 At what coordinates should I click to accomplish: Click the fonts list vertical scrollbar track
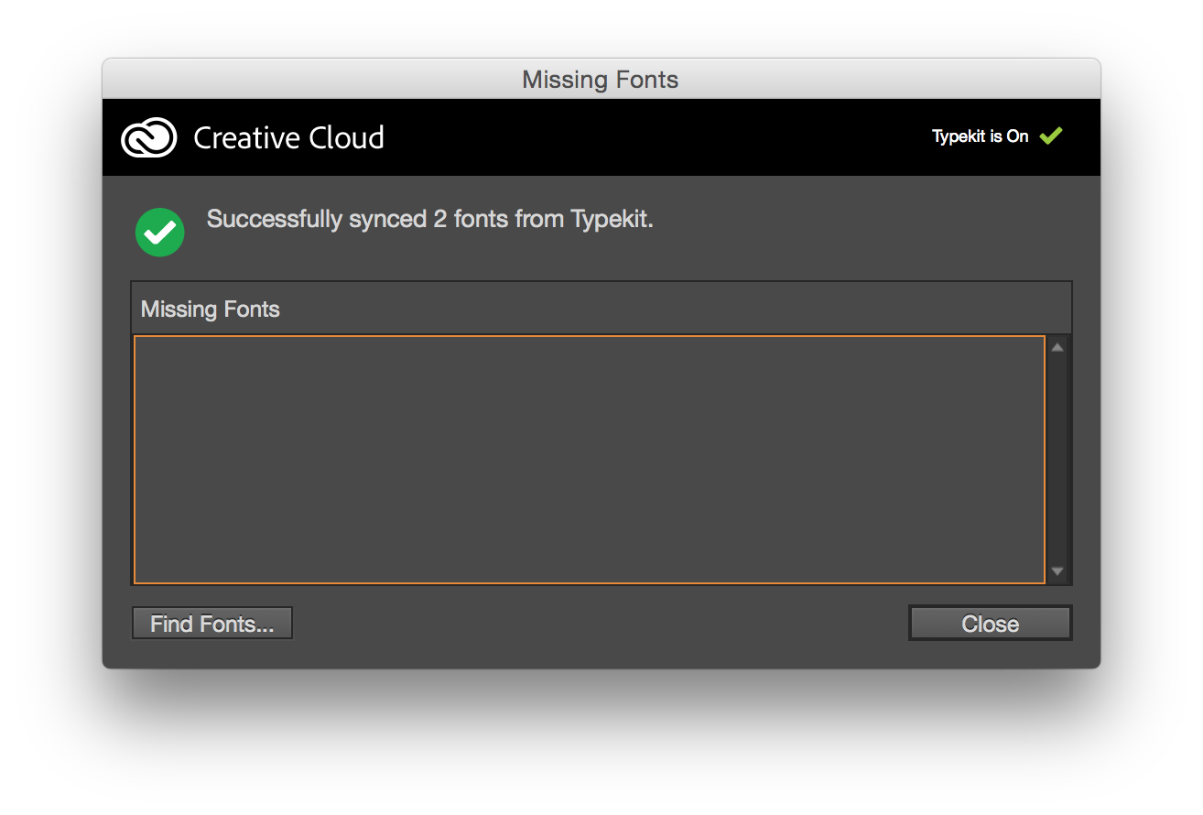1057,458
